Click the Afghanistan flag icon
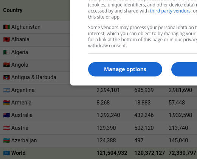Screen dimensions: 197x159 pyautogui.click(x=6, y=27)
